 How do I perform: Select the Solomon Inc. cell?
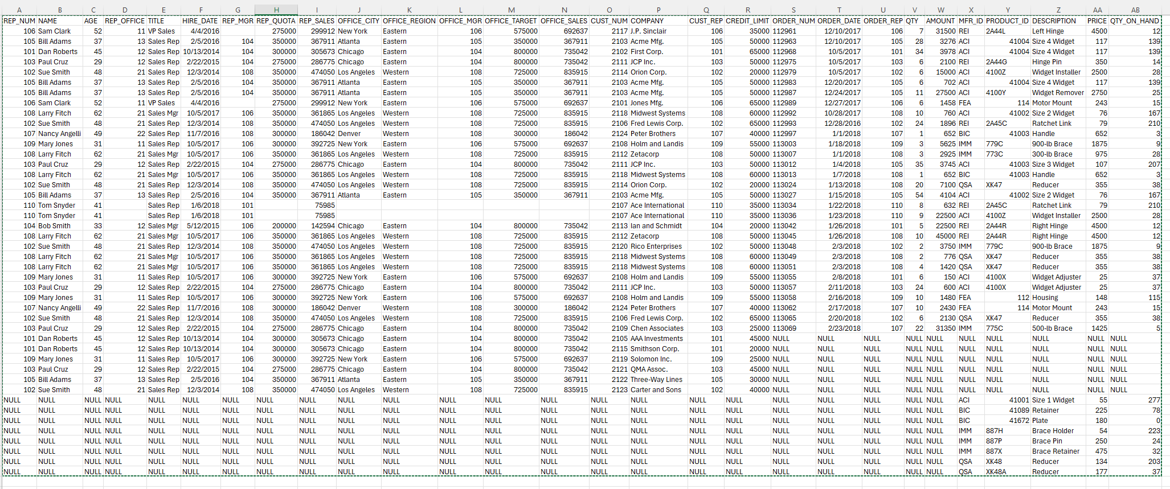(658, 359)
